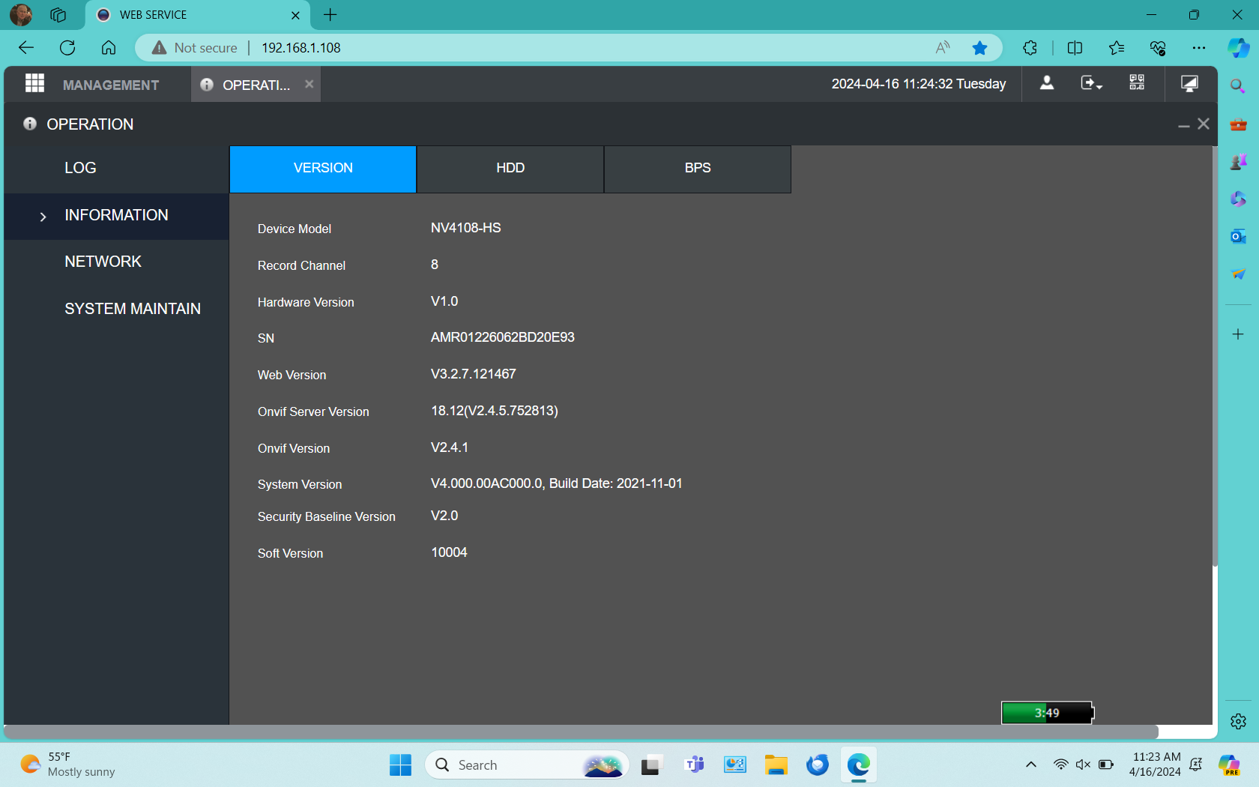1259x787 pixels.
Task: Click the user account icon
Action: coord(1047,83)
